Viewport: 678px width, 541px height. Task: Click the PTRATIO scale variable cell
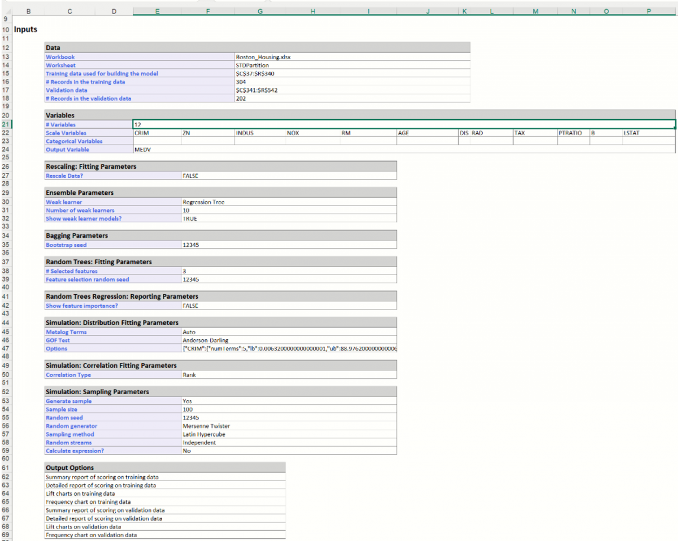572,133
